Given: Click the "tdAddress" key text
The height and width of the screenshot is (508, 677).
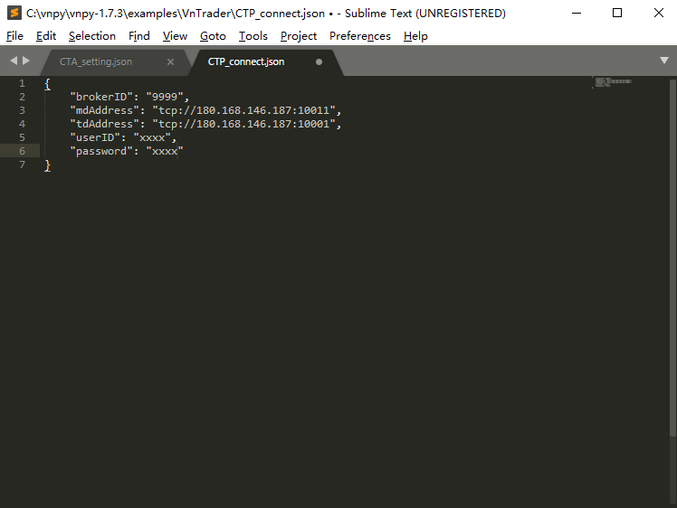Looking at the screenshot, I should point(104,124).
